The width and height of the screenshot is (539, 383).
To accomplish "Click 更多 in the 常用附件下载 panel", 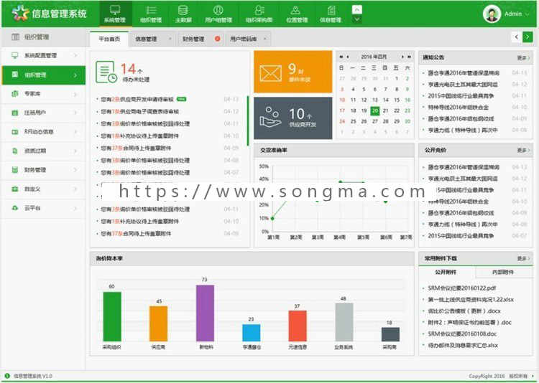I will point(523,258).
